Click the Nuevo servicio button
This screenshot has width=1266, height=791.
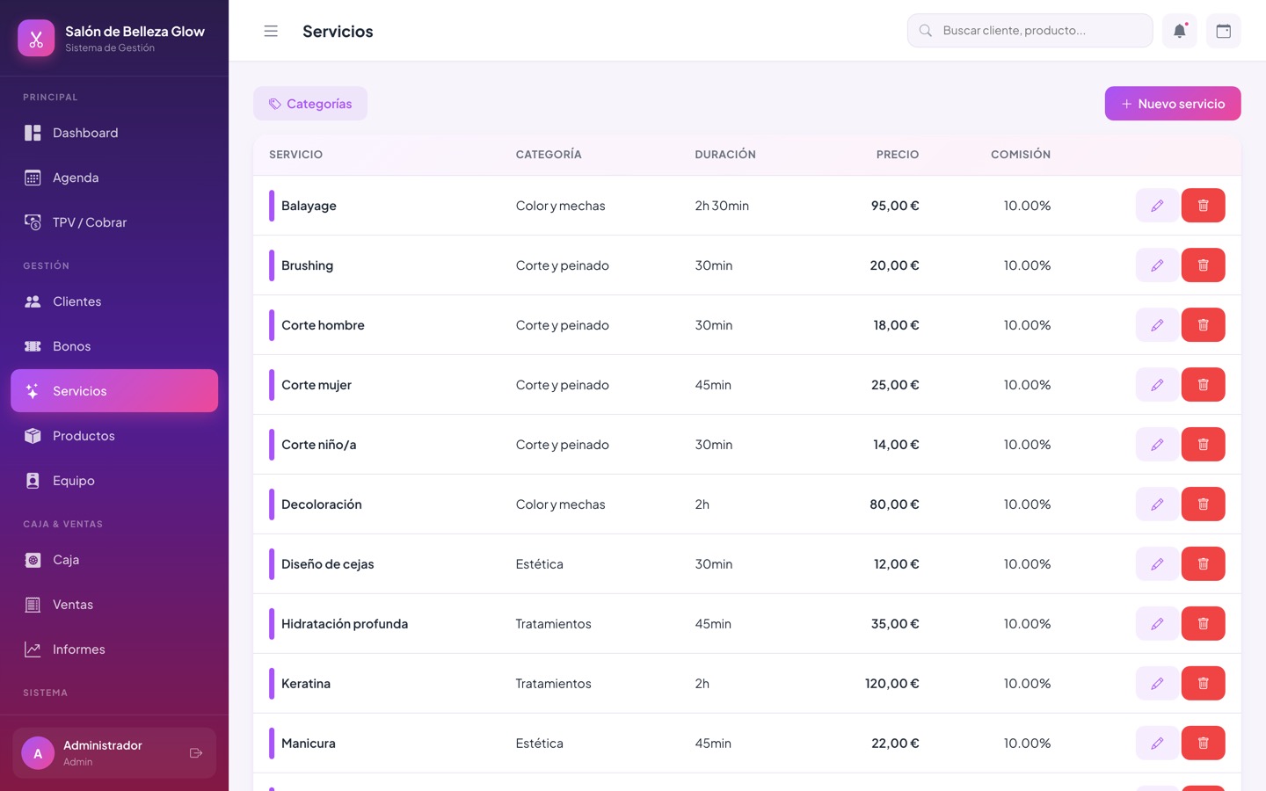(x=1172, y=104)
